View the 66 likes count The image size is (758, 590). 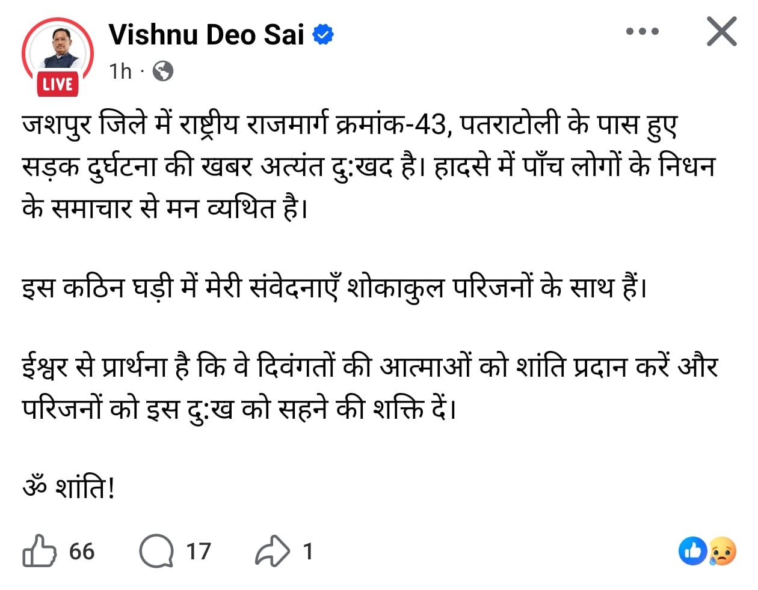click(82, 551)
